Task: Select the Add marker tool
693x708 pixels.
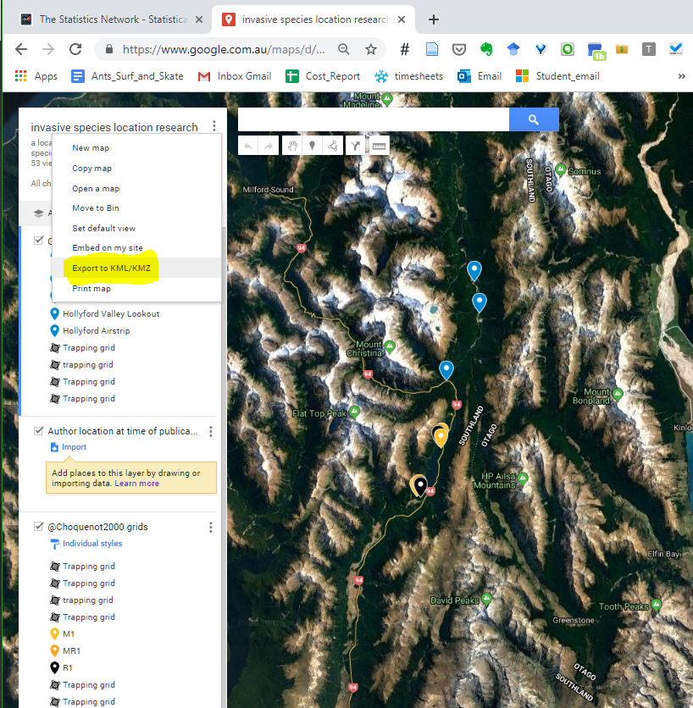Action: (x=312, y=145)
